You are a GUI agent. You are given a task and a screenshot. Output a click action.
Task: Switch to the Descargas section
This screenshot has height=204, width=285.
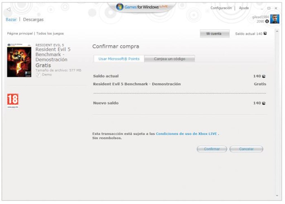pyautogui.click(x=33, y=20)
